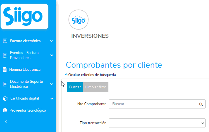Click Ocultar criterios de búsqueda

[92, 75]
